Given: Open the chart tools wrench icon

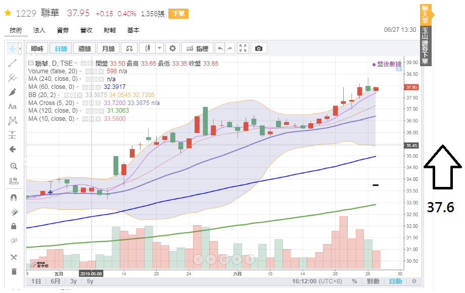Looking at the screenshot, I should coord(14,257).
